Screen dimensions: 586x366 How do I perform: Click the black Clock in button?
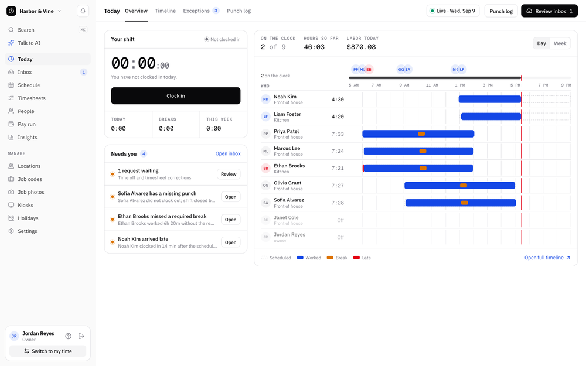pos(176,96)
